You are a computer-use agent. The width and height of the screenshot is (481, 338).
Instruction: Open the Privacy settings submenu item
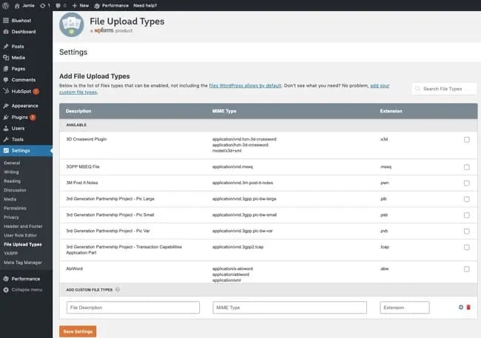(x=11, y=217)
